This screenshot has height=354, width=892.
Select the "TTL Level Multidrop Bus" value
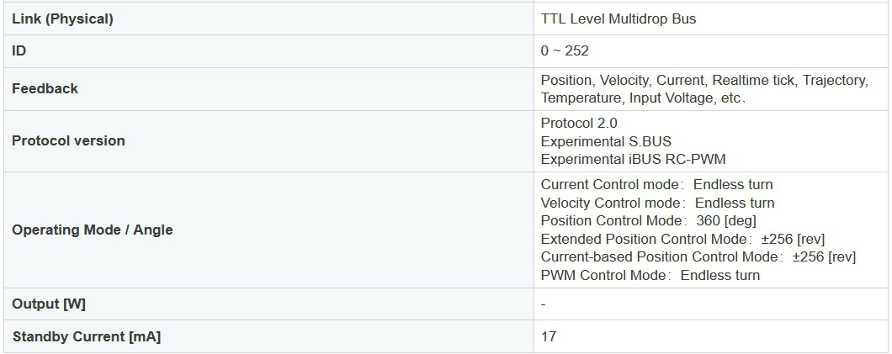[x=619, y=18]
